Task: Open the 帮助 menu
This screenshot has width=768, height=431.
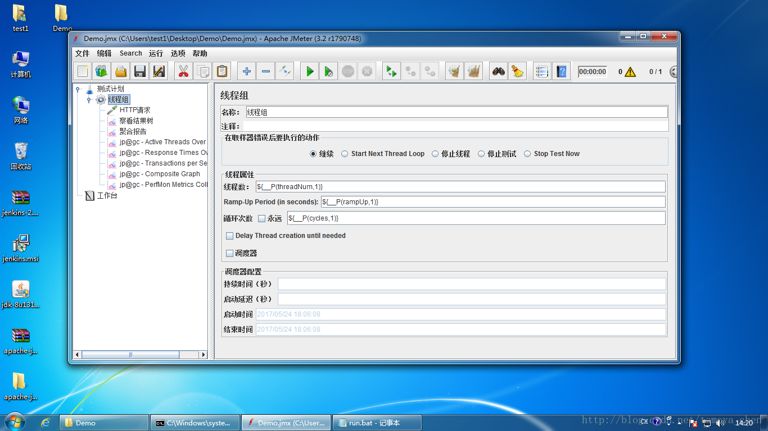Action: pos(200,53)
